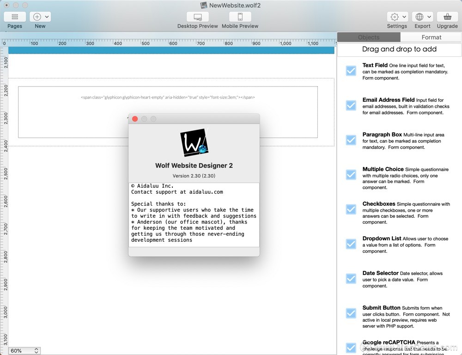Viewport: 462px width, 355px height.
Task: Switch to the Objects tab
Action: pos(369,37)
